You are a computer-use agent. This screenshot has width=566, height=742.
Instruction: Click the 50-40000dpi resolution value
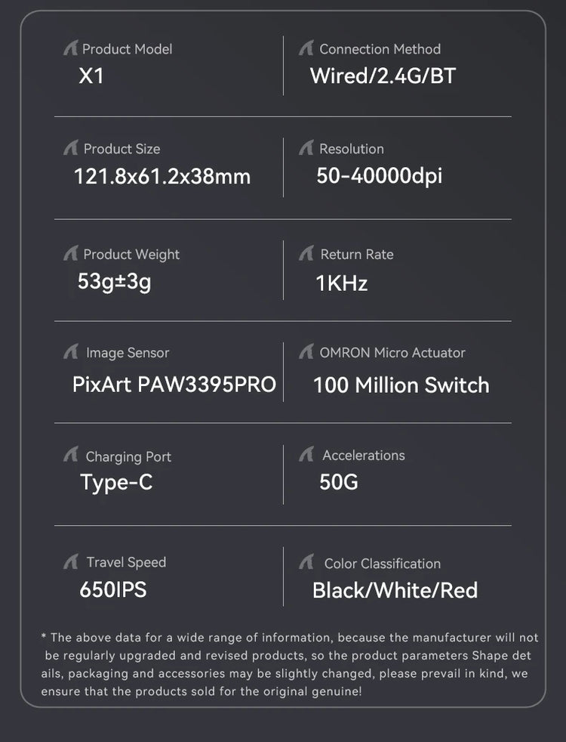click(379, 176)
